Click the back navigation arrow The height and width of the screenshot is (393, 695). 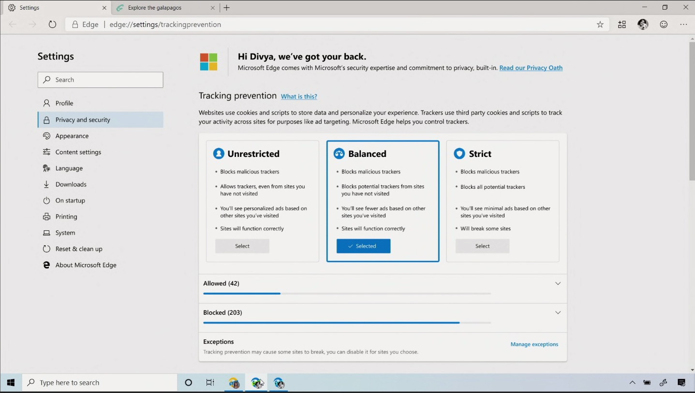tap(13, 25)
